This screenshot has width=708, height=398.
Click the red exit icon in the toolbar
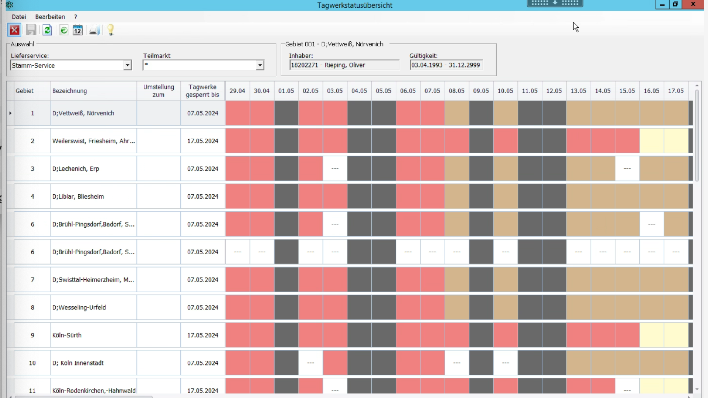pyautogui.click(x=14, y=30)
